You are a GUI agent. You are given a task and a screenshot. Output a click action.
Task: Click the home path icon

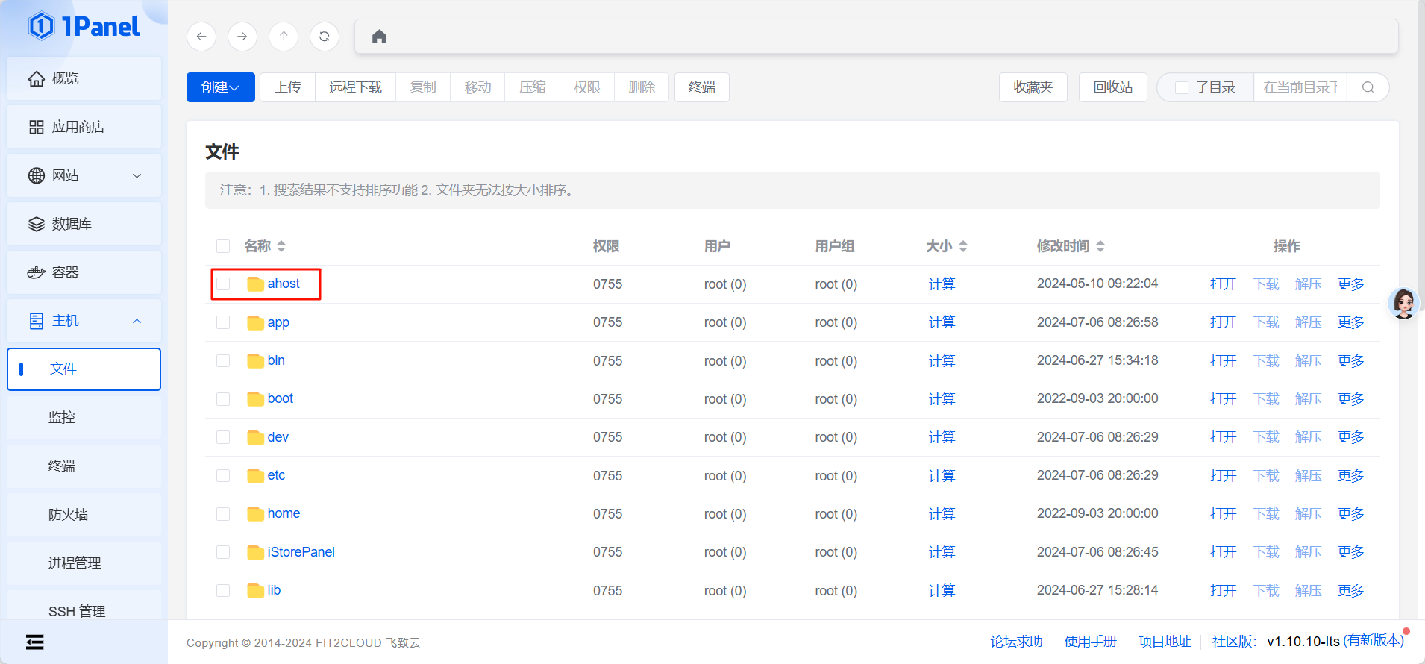(379, 37)
